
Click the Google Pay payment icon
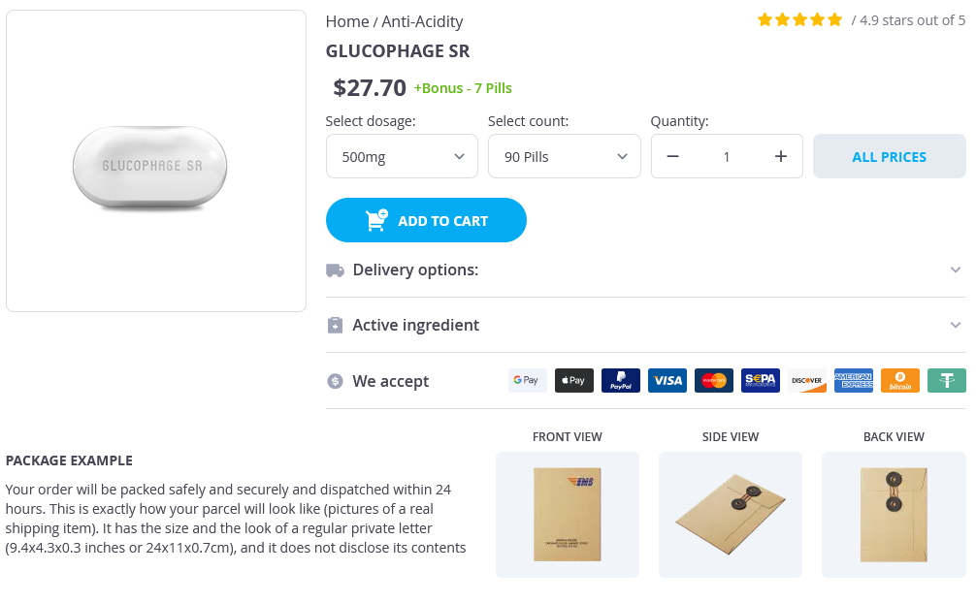527,381
